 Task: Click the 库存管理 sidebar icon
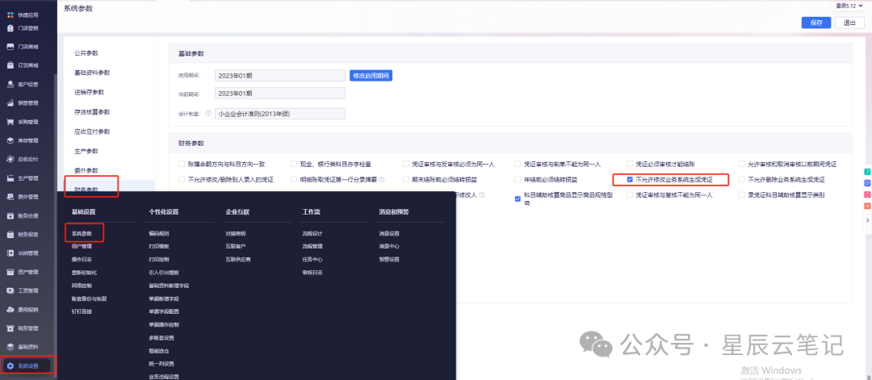tap(10, 140)
